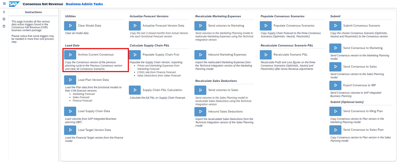Viewport: 397px width, 162px height.
Task: Select the Load Data section heading
Action: point(72,45)
